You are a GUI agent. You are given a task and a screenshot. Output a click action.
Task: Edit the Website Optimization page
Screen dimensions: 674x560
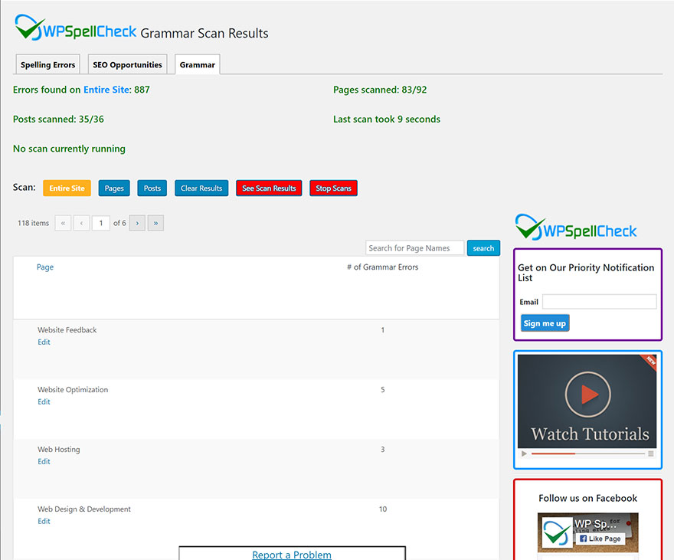pos(44,402)
